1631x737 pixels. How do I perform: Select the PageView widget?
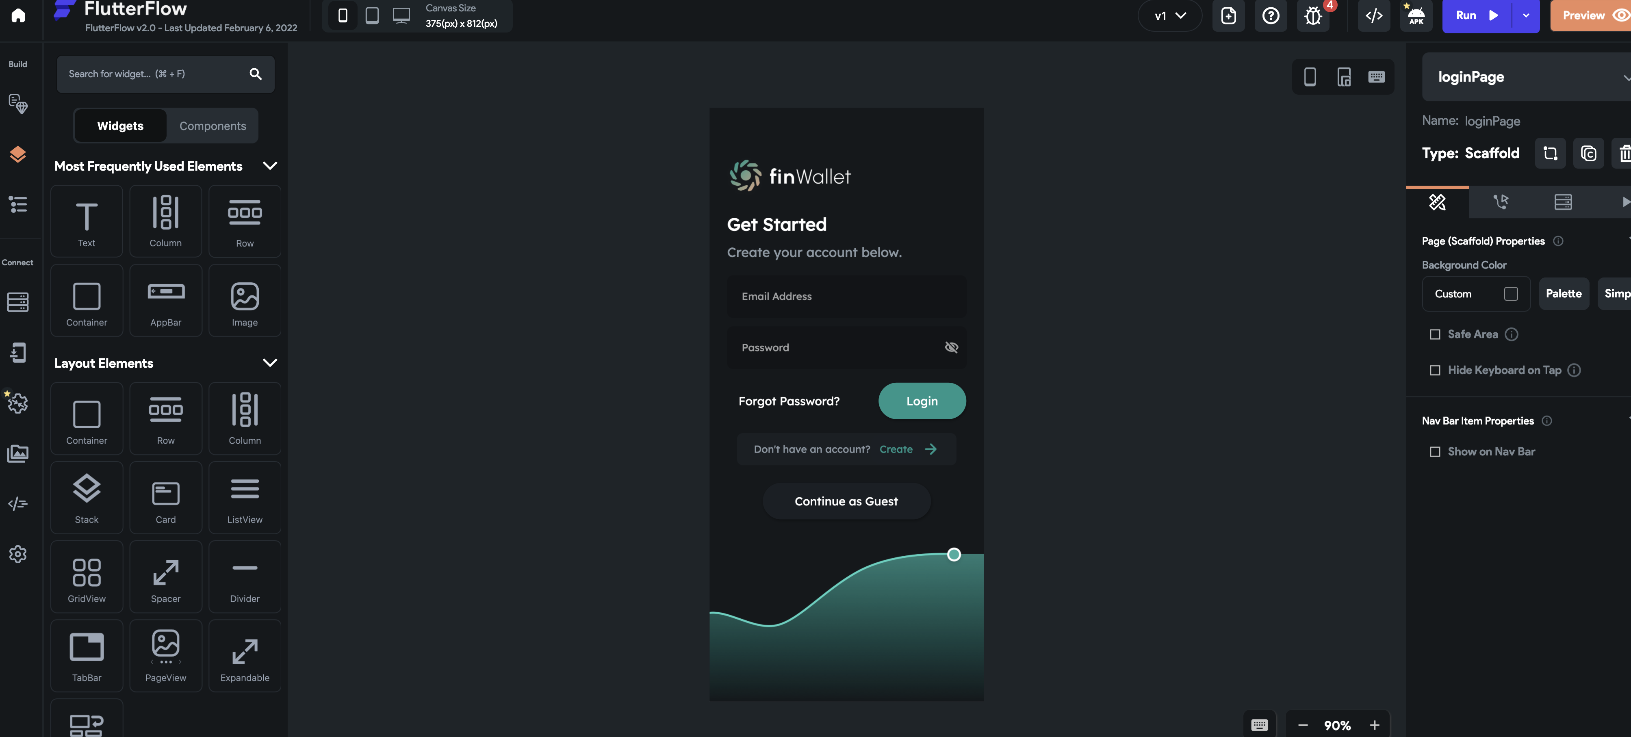coord(165,656)
